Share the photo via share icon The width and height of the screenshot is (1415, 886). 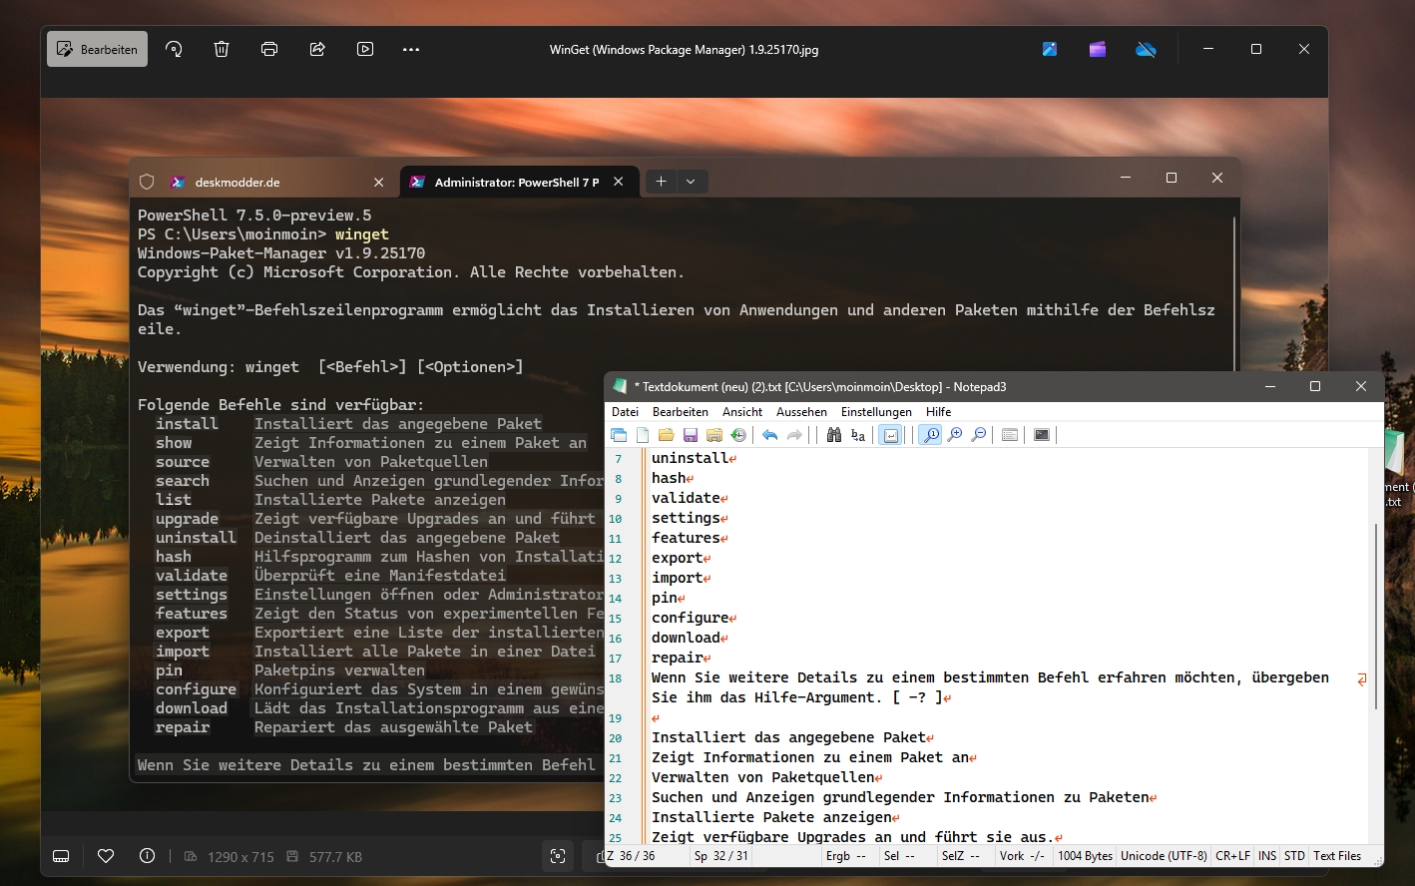pyautogui.click(x=317, y=49)
